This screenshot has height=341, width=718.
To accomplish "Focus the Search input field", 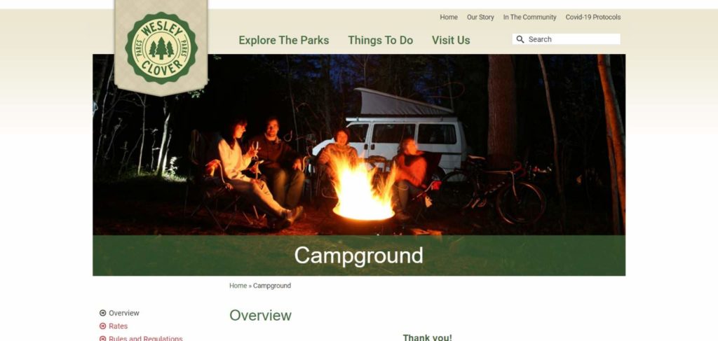I will click(567, 39).
